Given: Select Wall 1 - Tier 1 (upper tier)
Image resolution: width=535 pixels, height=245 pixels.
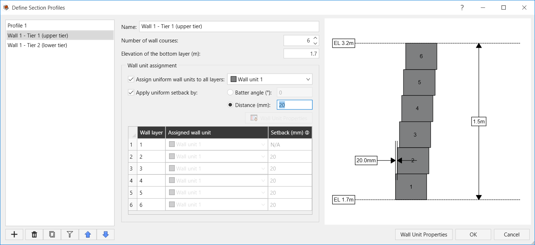Looking at the screenshot, I should click(x=60, y=35).
